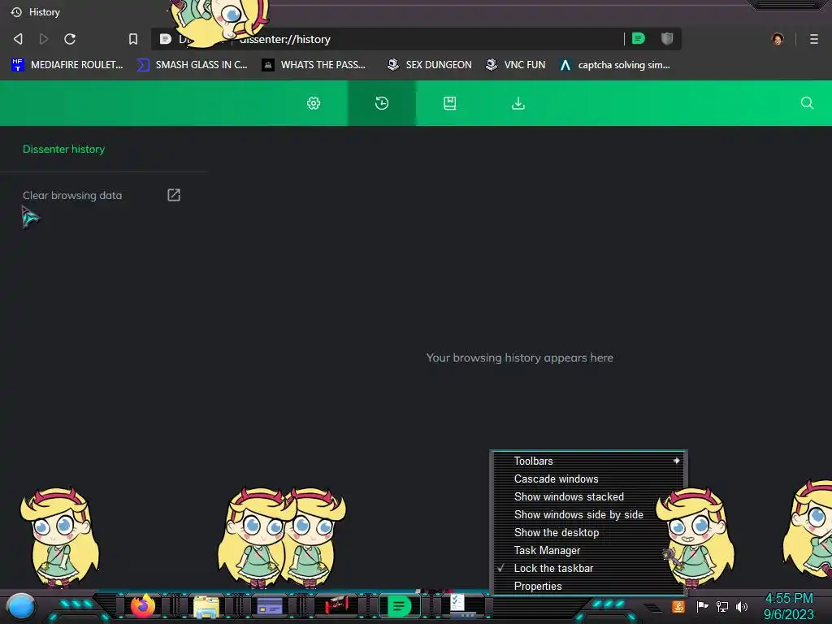The height and width of the screenshot is (624, 832).
Task: Open the user profile avatar
Action: (778, 39)
